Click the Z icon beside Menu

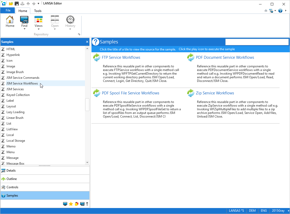coord(3,152)
